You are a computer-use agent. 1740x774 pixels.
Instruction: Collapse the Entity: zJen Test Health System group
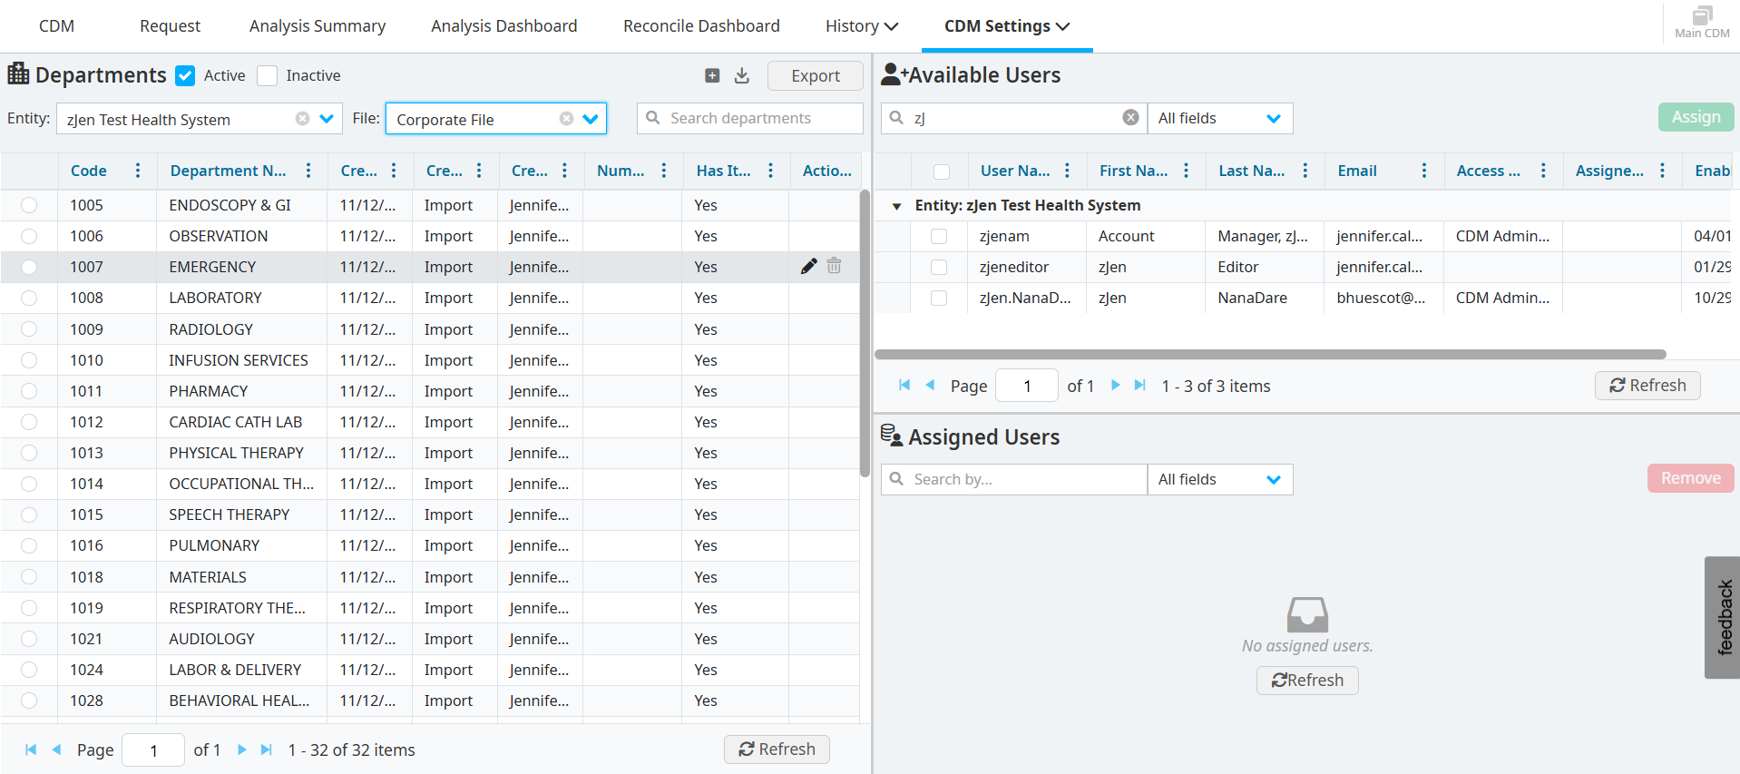[x=896, y=206]
